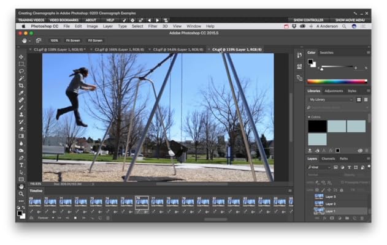Choose the Lasso tool
Screen dimensions: 387x245
[x=21, y=71]
